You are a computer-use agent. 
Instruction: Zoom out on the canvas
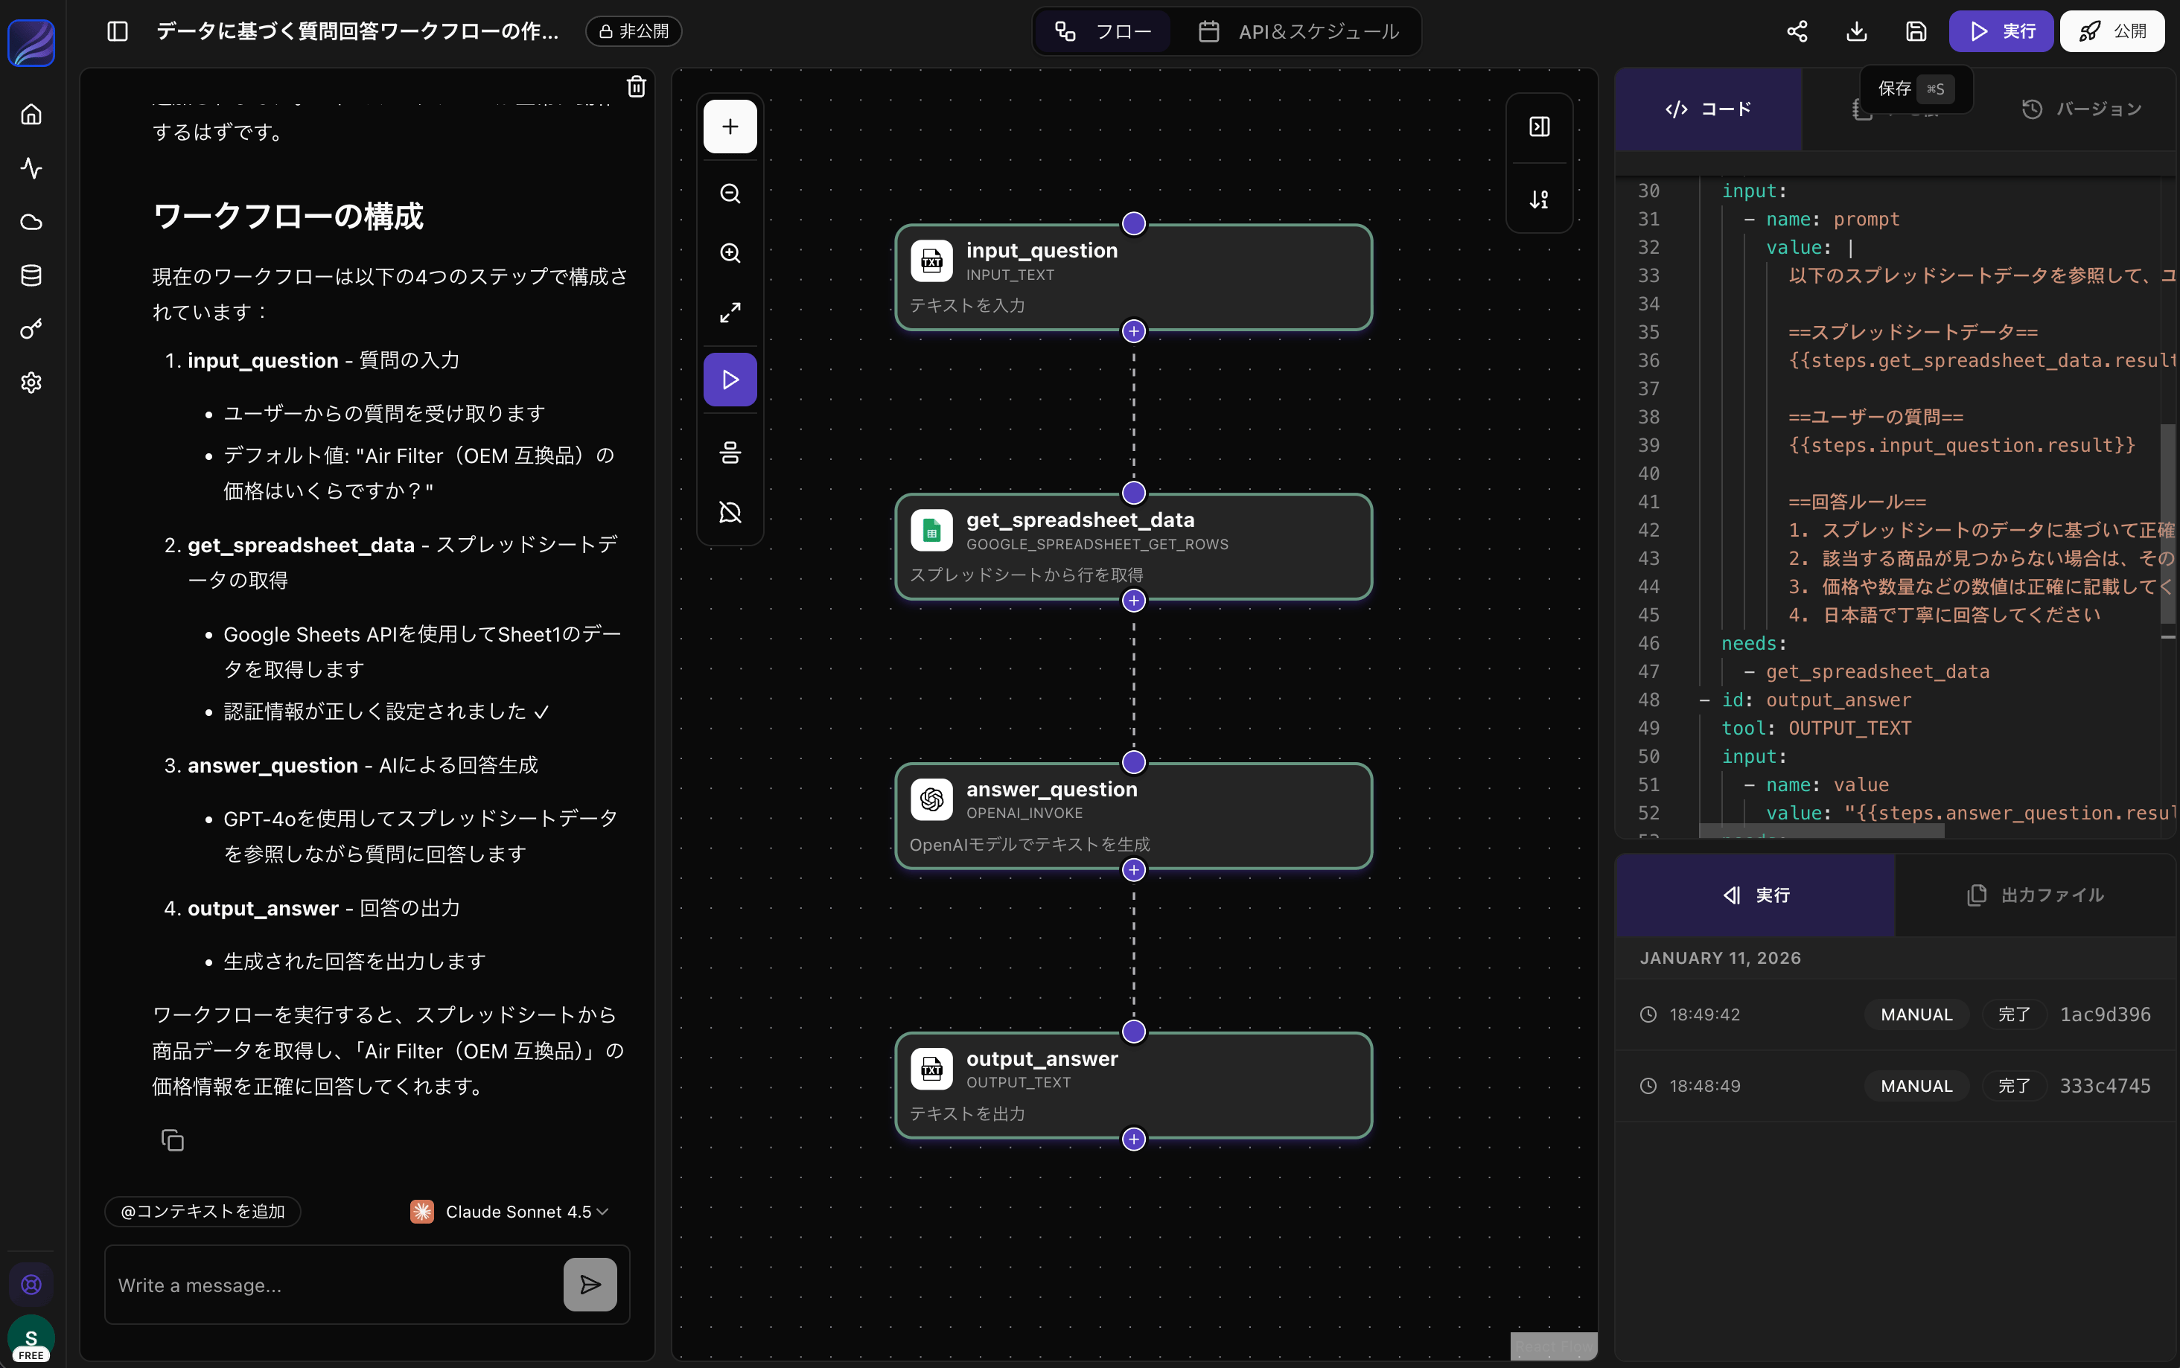tap(730, 194)
